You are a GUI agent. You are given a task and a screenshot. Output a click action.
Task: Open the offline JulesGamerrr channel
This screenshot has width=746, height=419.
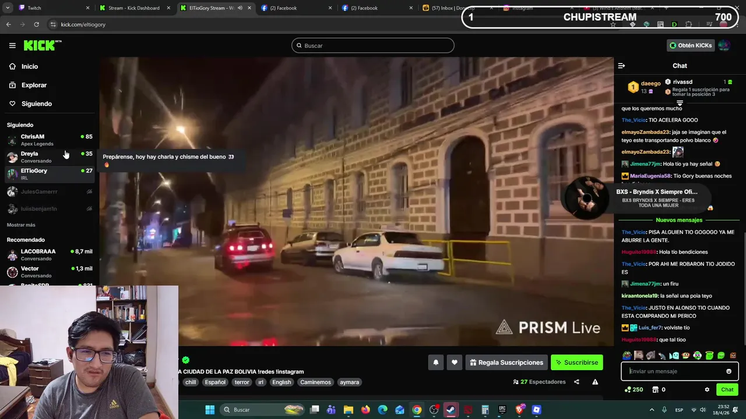pos(50,191)
